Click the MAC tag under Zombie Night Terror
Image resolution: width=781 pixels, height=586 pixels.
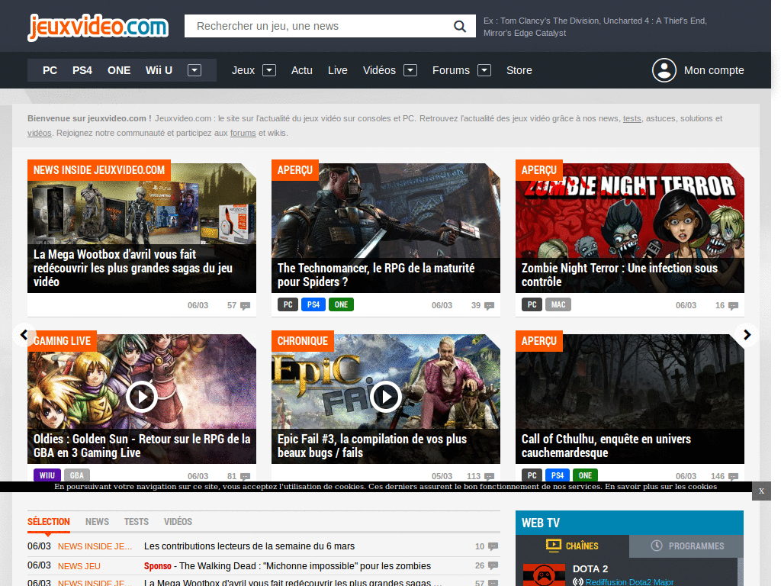point(558,304)
